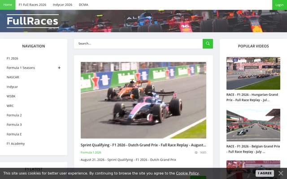The height and width of the screenshot is (179, 287).
Task: Click the green search magnifier button
Action: (208, 44)
